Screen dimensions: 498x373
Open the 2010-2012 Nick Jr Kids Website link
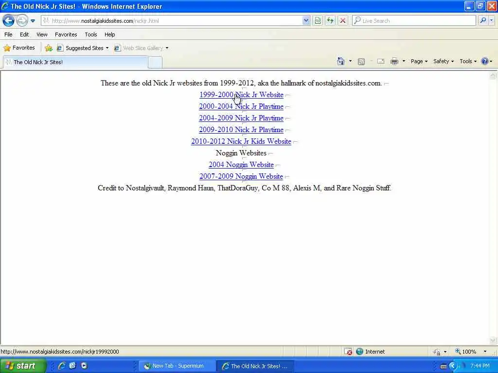241,141
